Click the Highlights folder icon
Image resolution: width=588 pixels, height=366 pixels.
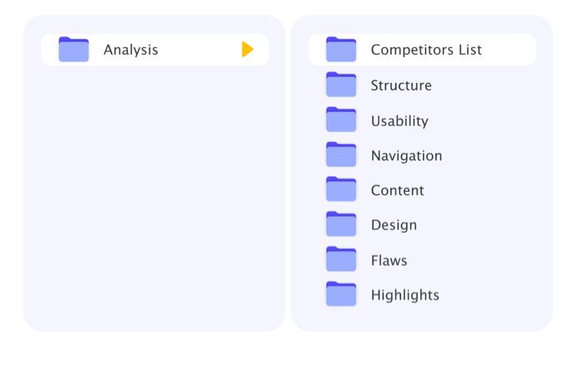coord(341,295)
